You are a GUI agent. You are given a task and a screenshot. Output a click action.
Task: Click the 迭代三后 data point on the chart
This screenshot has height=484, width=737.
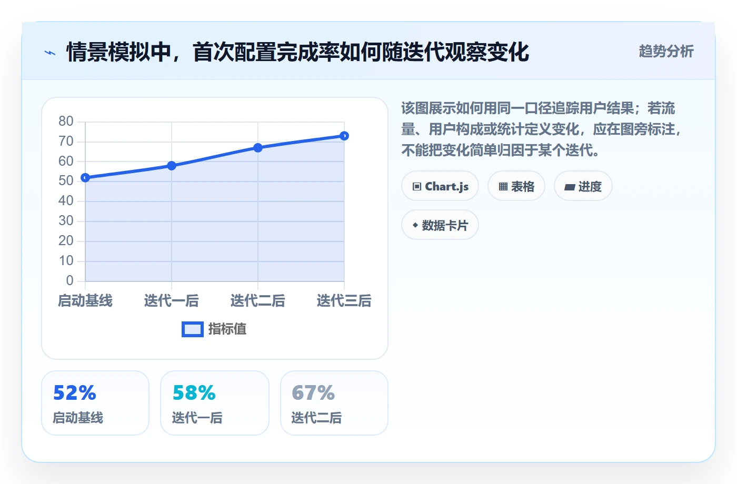[344, 136]
